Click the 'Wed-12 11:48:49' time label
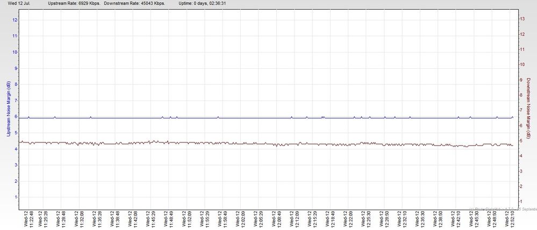This screenshot has width=537, height=230. point(168,219)
